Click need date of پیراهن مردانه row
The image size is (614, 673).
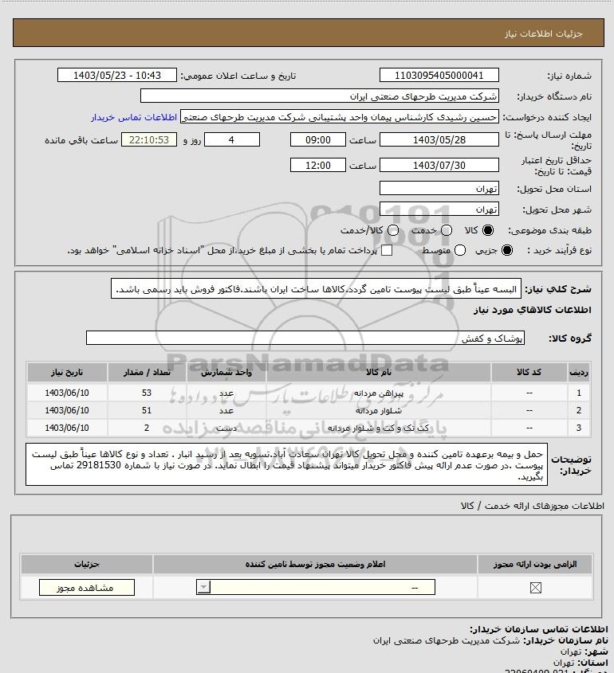pos(67,393)
